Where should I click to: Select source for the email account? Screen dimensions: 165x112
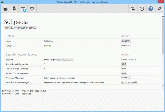coord(129,59)
